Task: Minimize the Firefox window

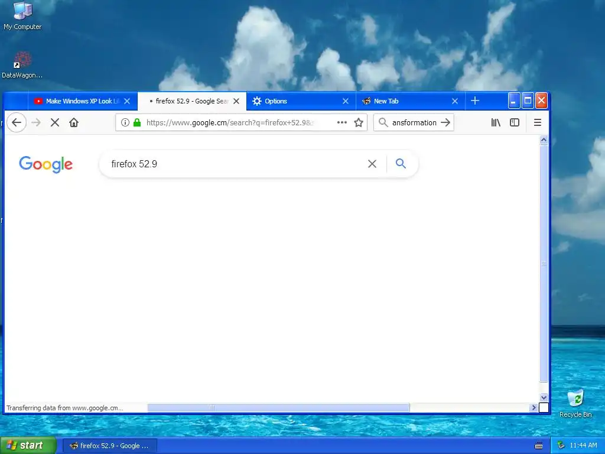Action: tap(514, 100)
